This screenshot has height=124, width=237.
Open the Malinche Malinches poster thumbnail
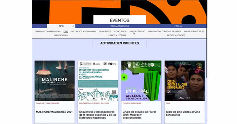[x=54, y=81]
